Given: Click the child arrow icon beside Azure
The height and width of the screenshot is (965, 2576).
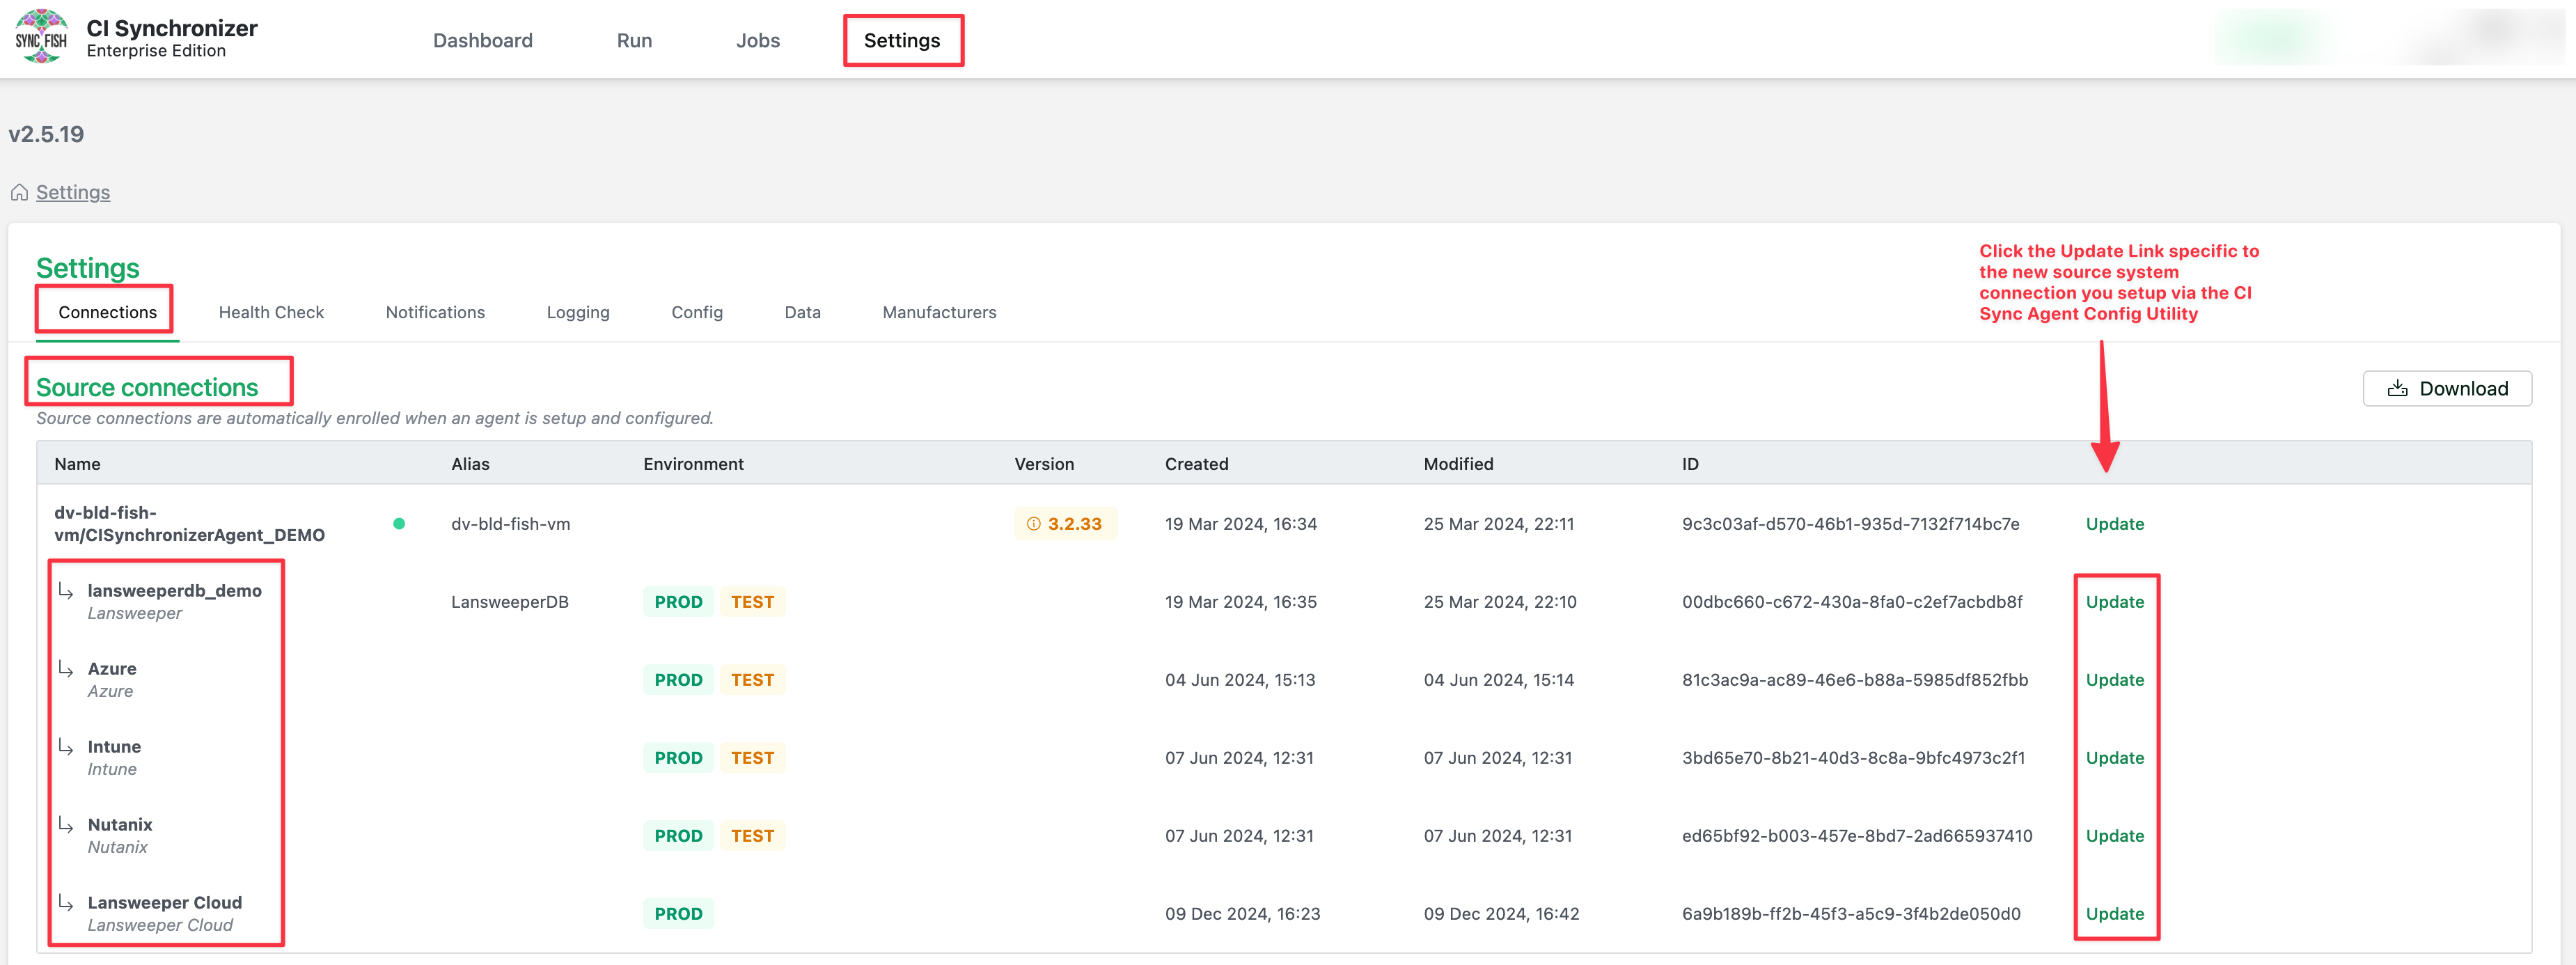Looking at the screenshot, I should click(x=66, y=668).
